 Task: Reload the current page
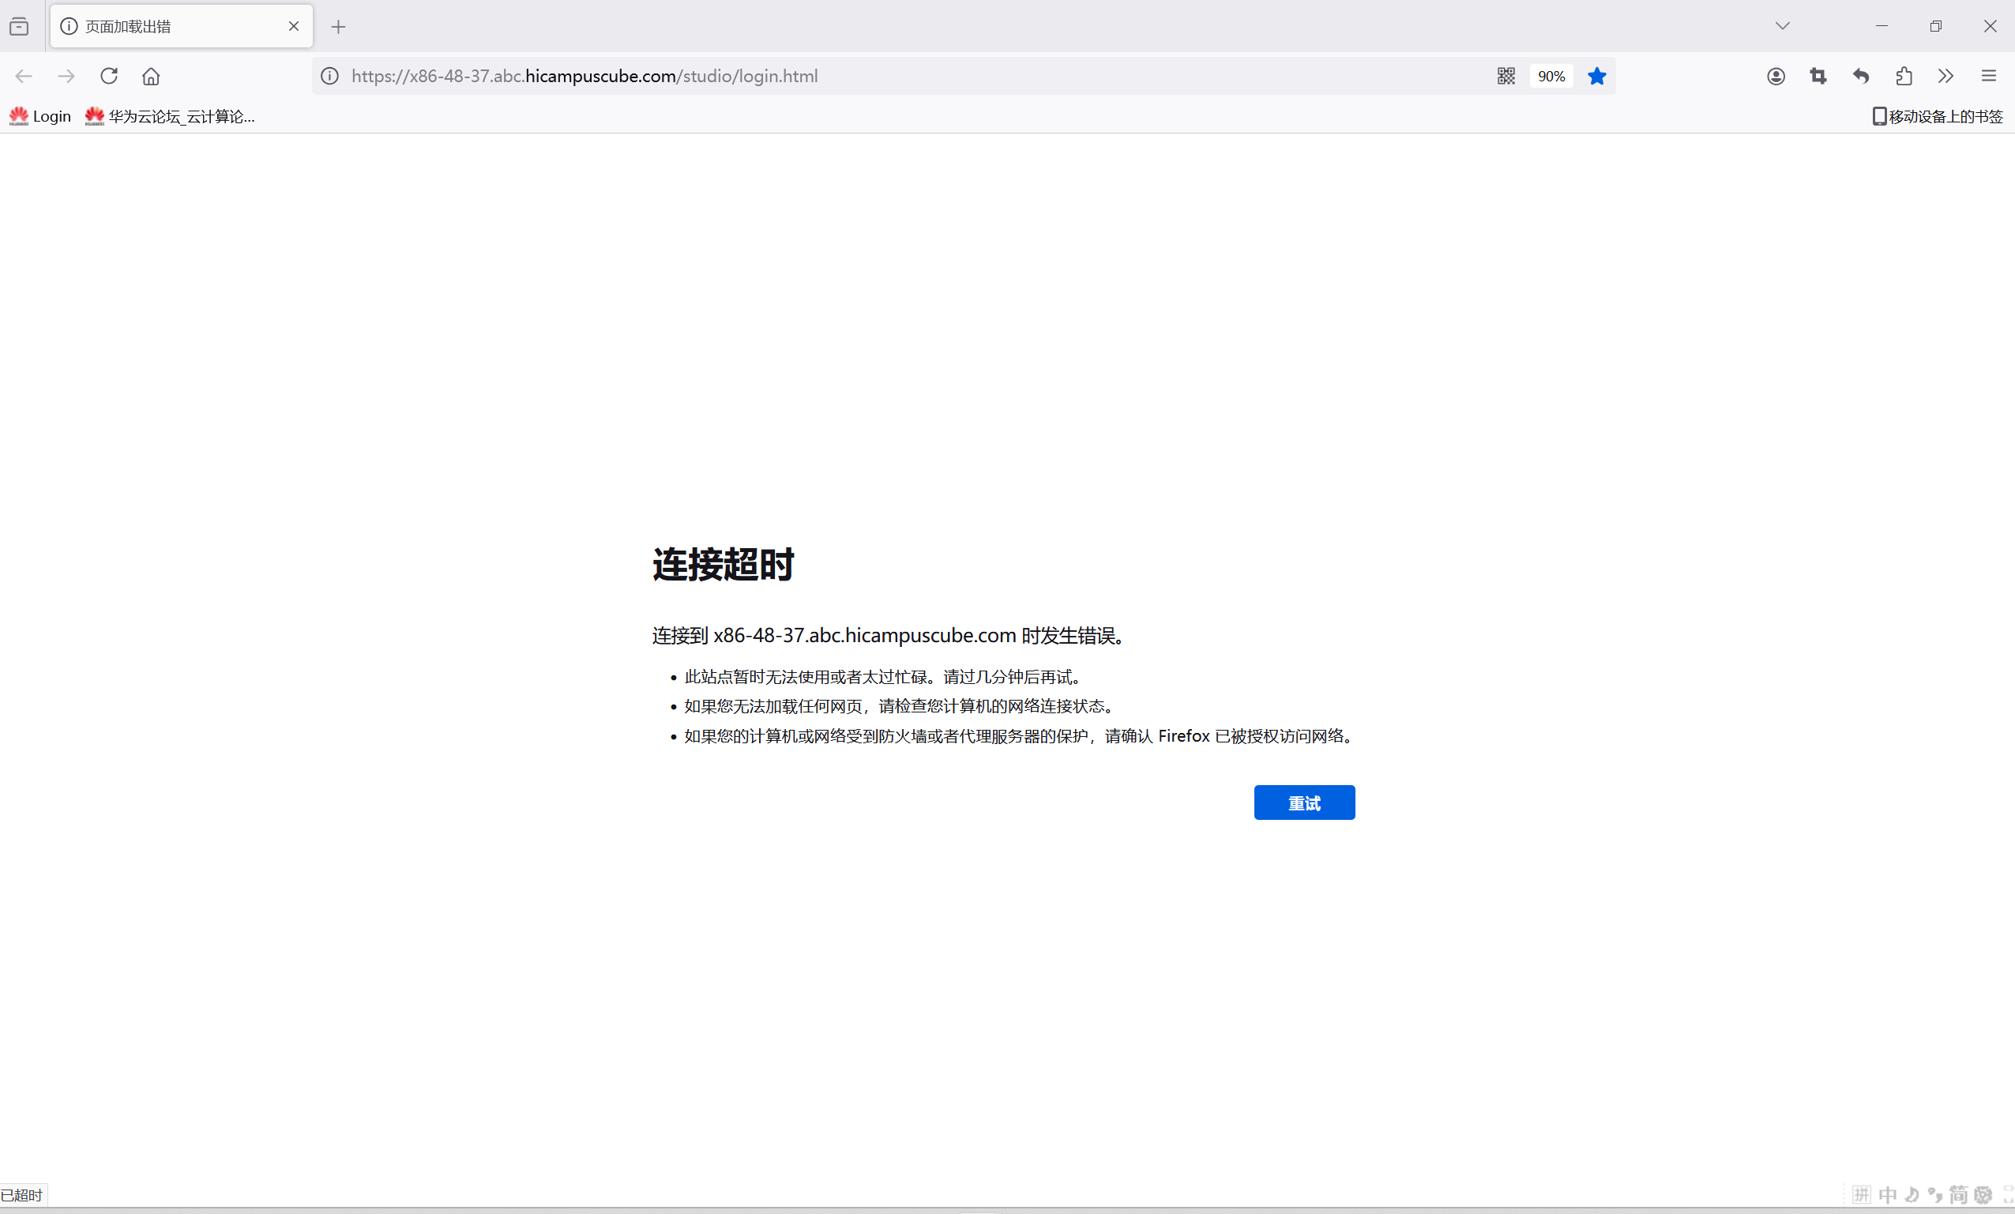tap(109, 76)
